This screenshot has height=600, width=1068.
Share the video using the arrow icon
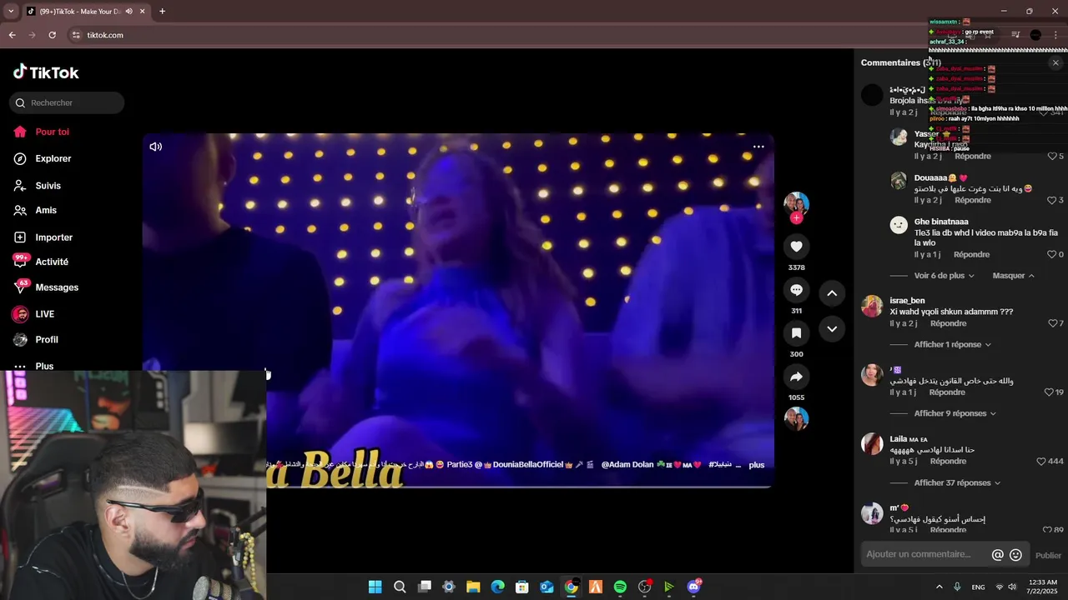[x=796, y=377]
